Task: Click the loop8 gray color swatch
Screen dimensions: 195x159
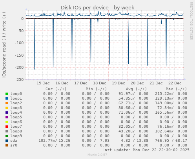Action: (7, 131)
